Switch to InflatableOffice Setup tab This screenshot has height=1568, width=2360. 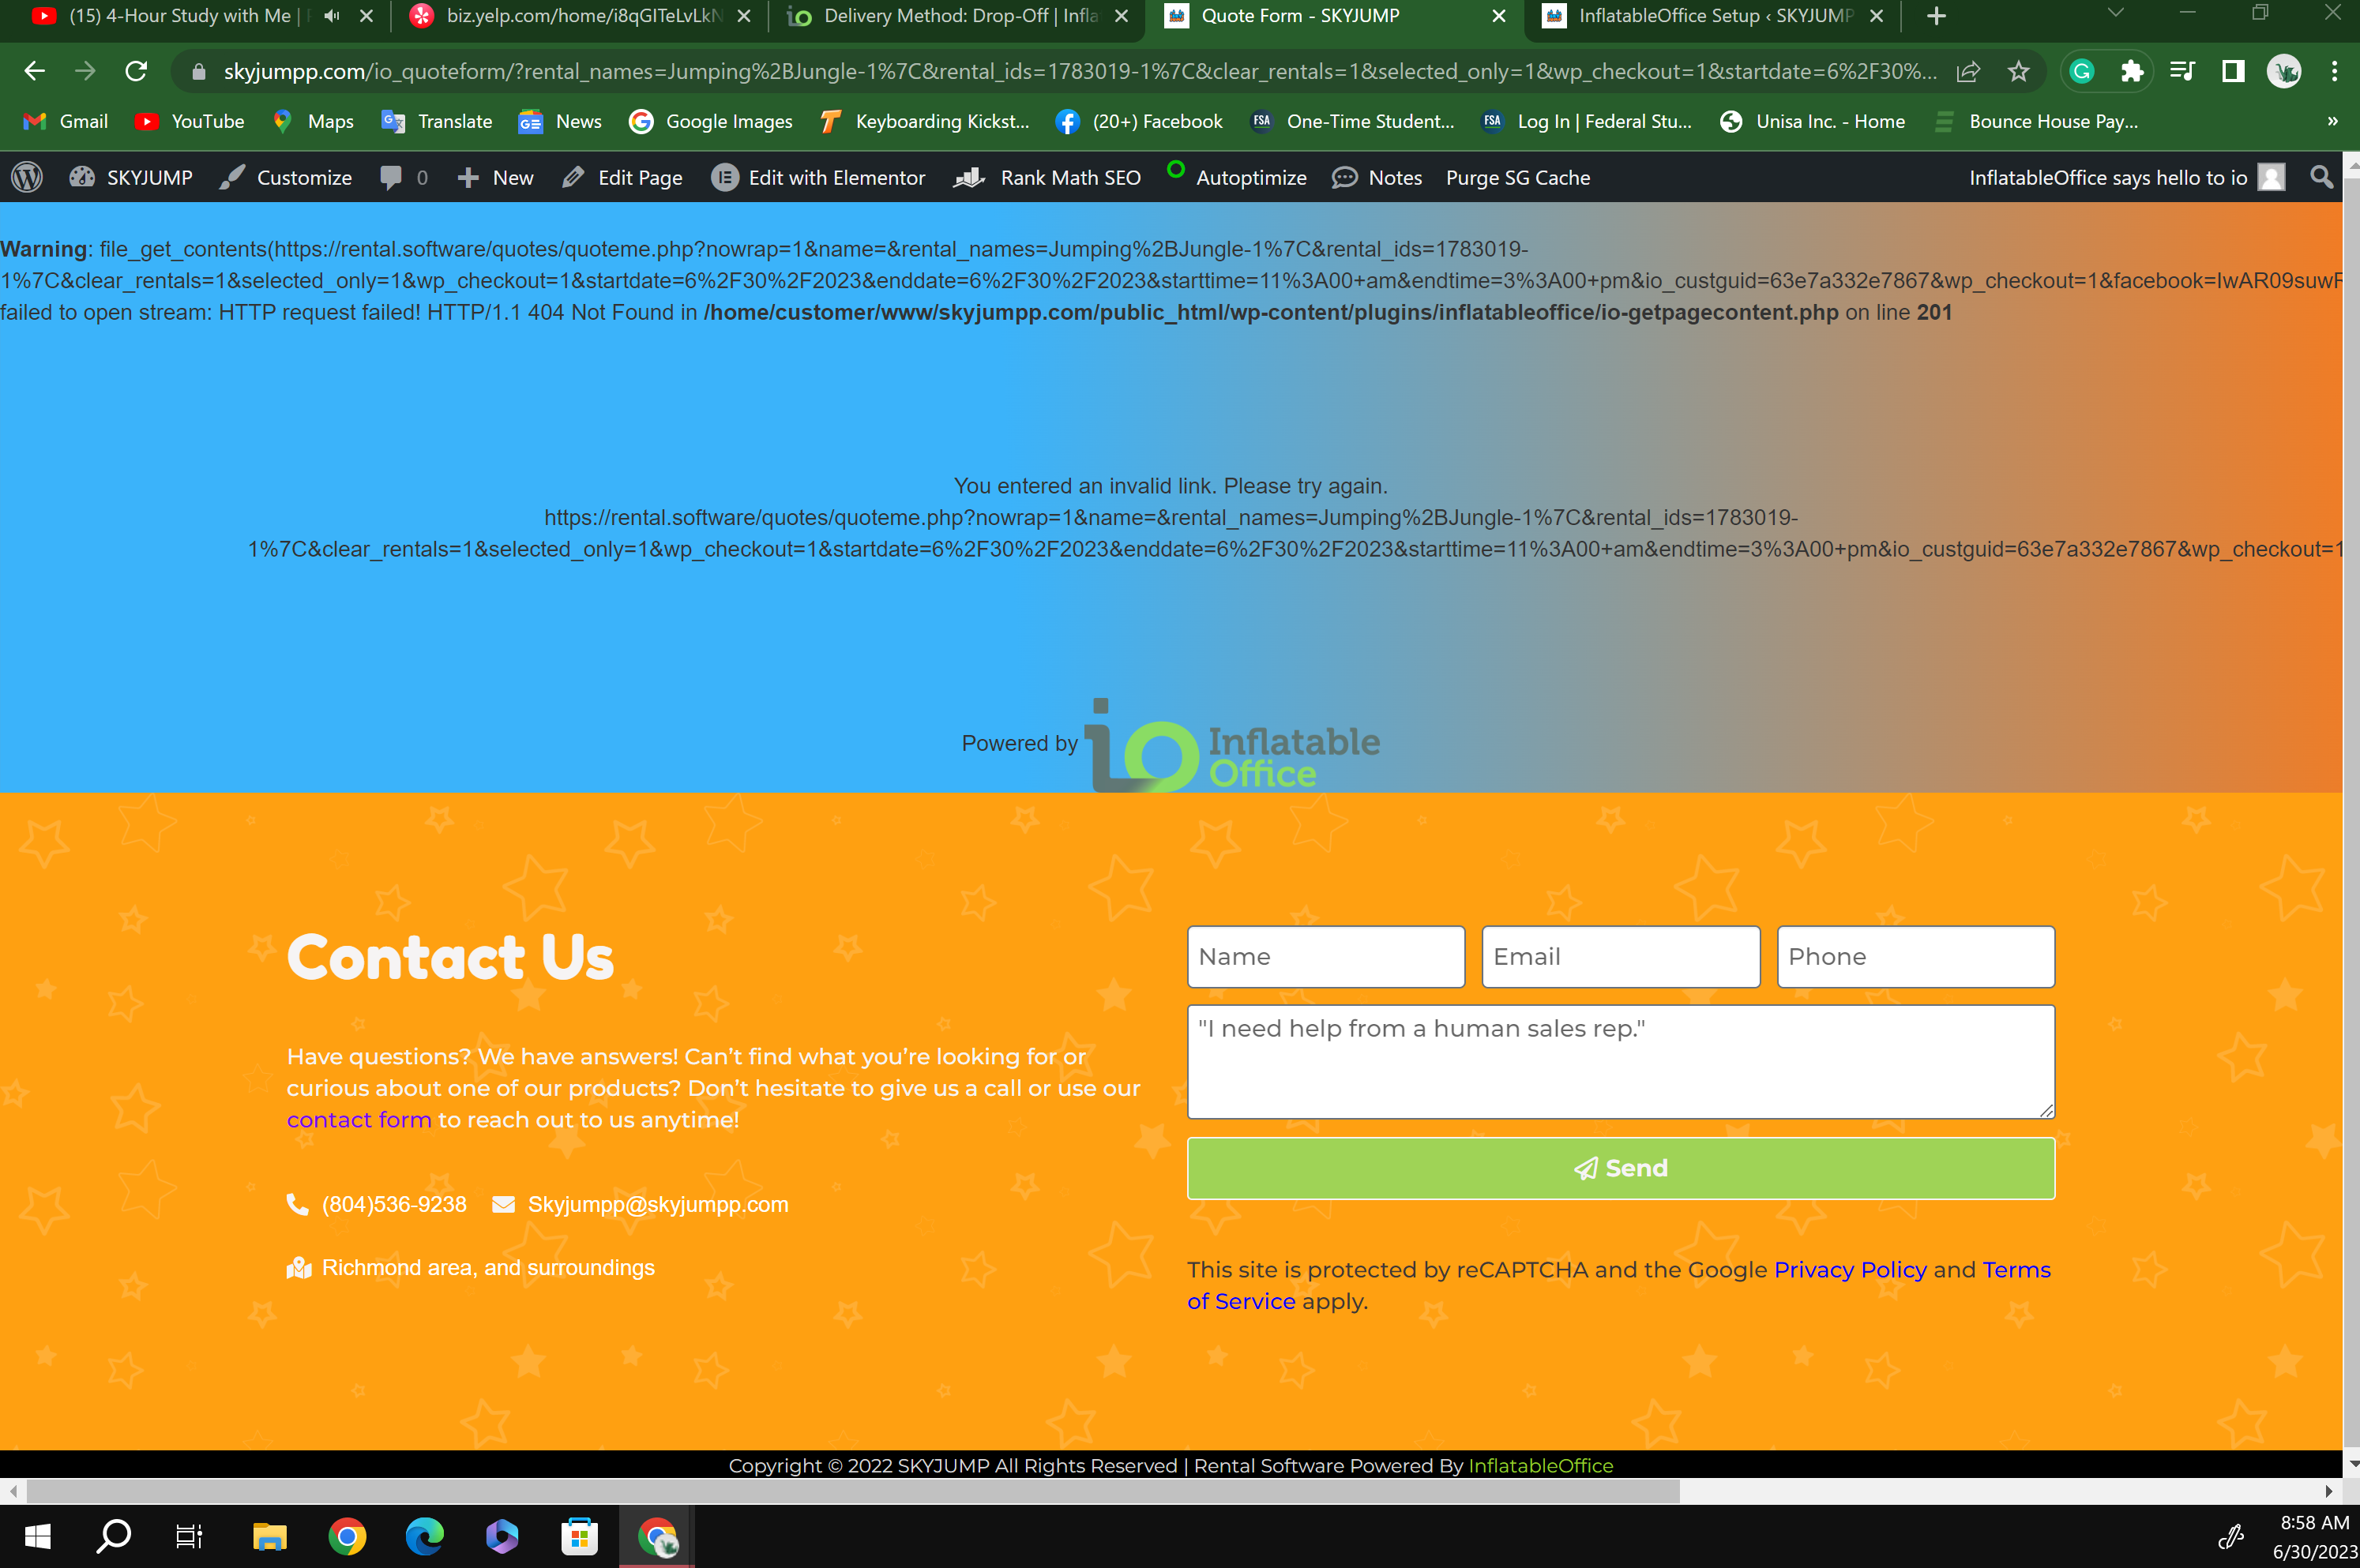tap(1700, 16)
